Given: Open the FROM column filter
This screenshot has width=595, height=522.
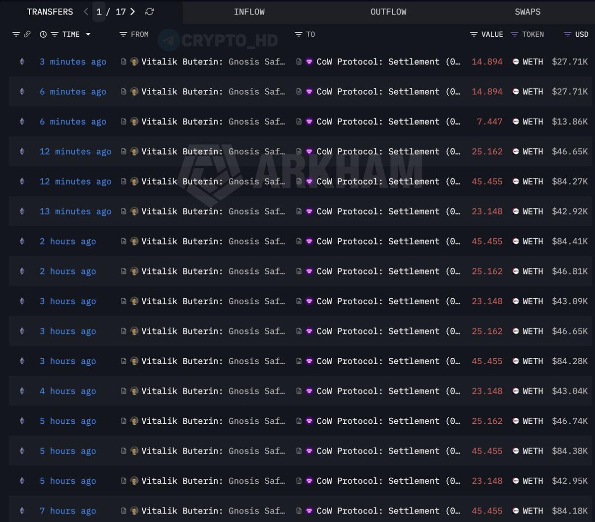Looking at the screenshot, I should [x=123, y=34].
